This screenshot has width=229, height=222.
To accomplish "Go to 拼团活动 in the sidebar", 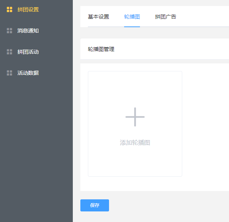I will tap(28, 52).
